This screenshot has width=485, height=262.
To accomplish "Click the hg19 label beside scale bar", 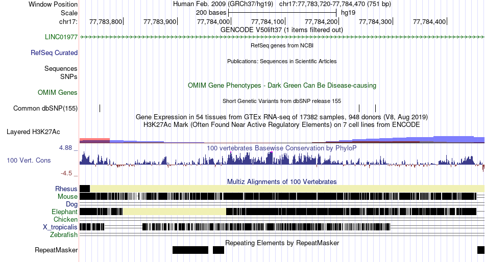I will pos(348,13).
